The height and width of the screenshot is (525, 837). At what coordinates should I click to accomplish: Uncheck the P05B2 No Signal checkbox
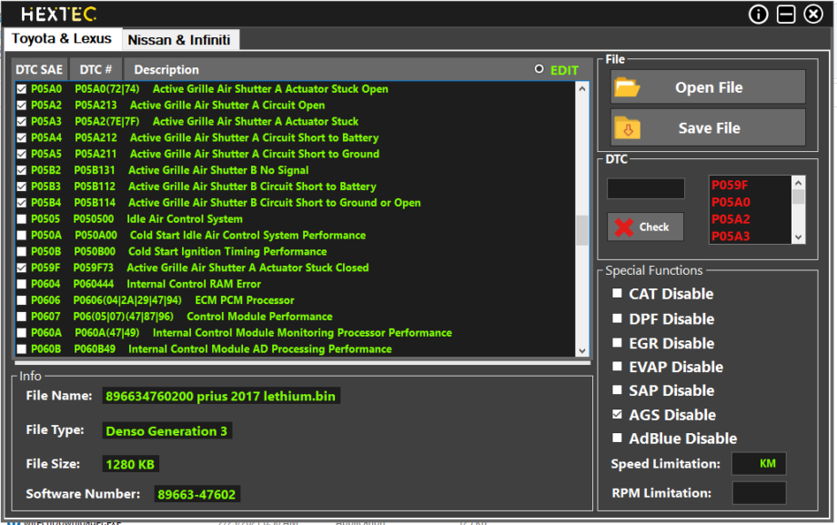pos(21,170)
